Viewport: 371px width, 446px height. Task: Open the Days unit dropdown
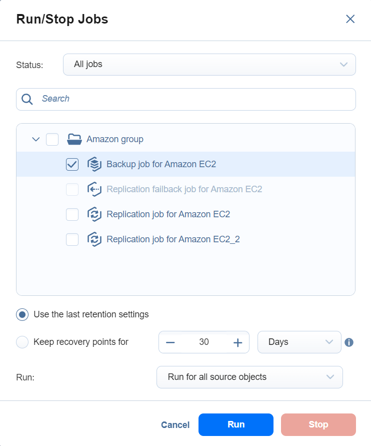299,342
